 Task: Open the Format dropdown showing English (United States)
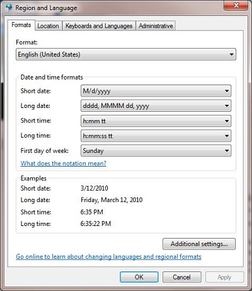tap(126, 54)
